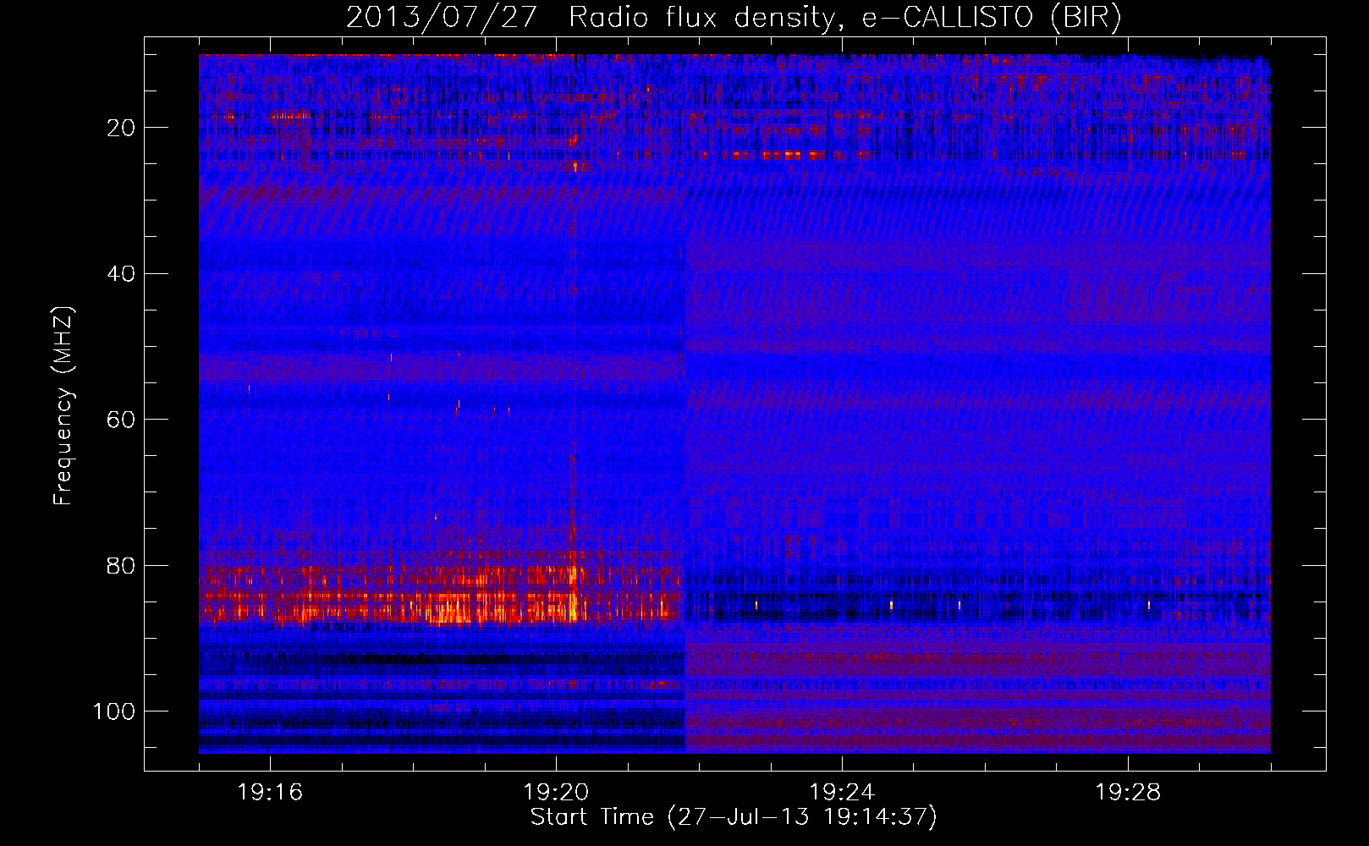Viewport: 1369px width, 846px height.
Task: Click the 80 frequency tick label
Action: (x=121, y=565)
